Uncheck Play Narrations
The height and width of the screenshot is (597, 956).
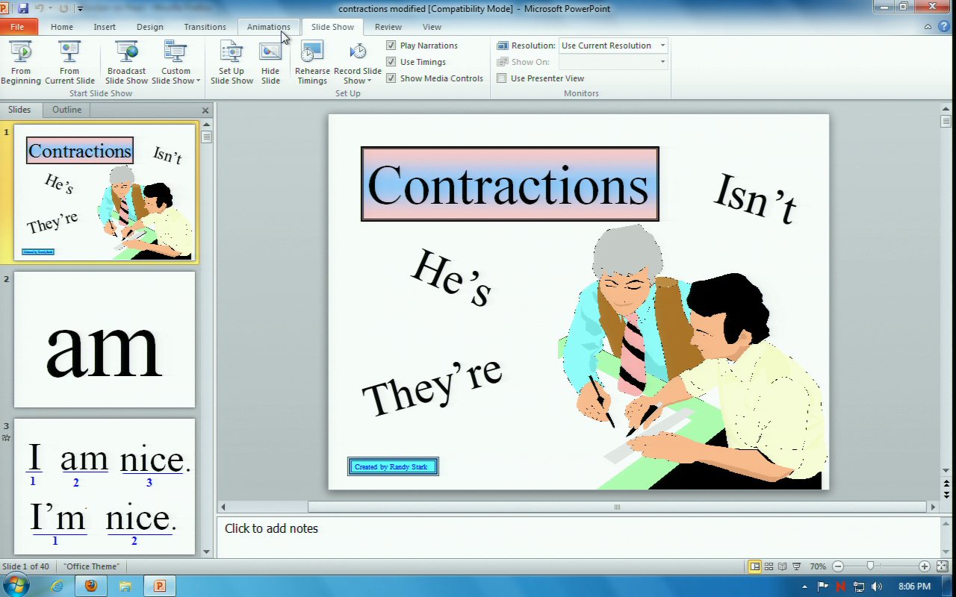(x=391, y=46)
